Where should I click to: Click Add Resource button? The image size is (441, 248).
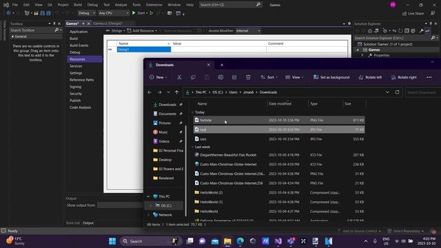pyautogui.click(x=142, y=30)
